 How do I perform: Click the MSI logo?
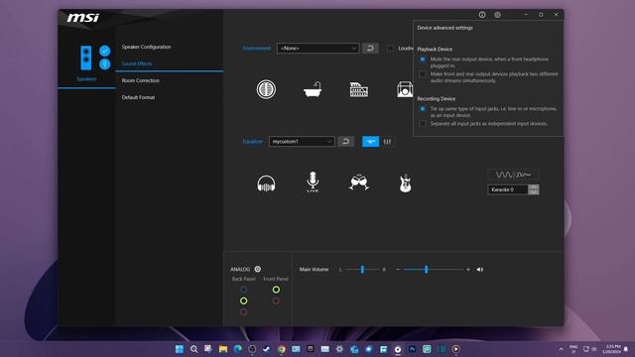[x=83, y=18]
